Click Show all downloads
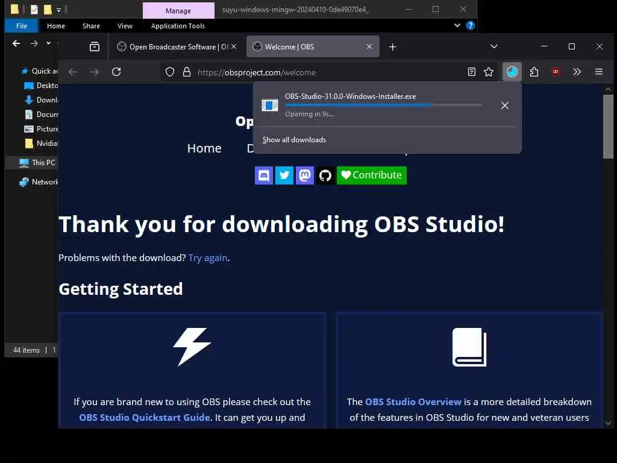Viewport: 617px width, 463px height. pyautogui.click(x=294, y=140)
